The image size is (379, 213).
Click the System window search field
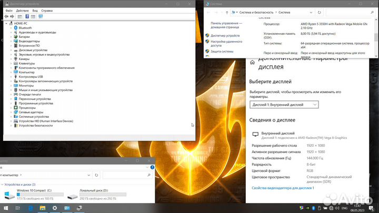tap(350, 12)
